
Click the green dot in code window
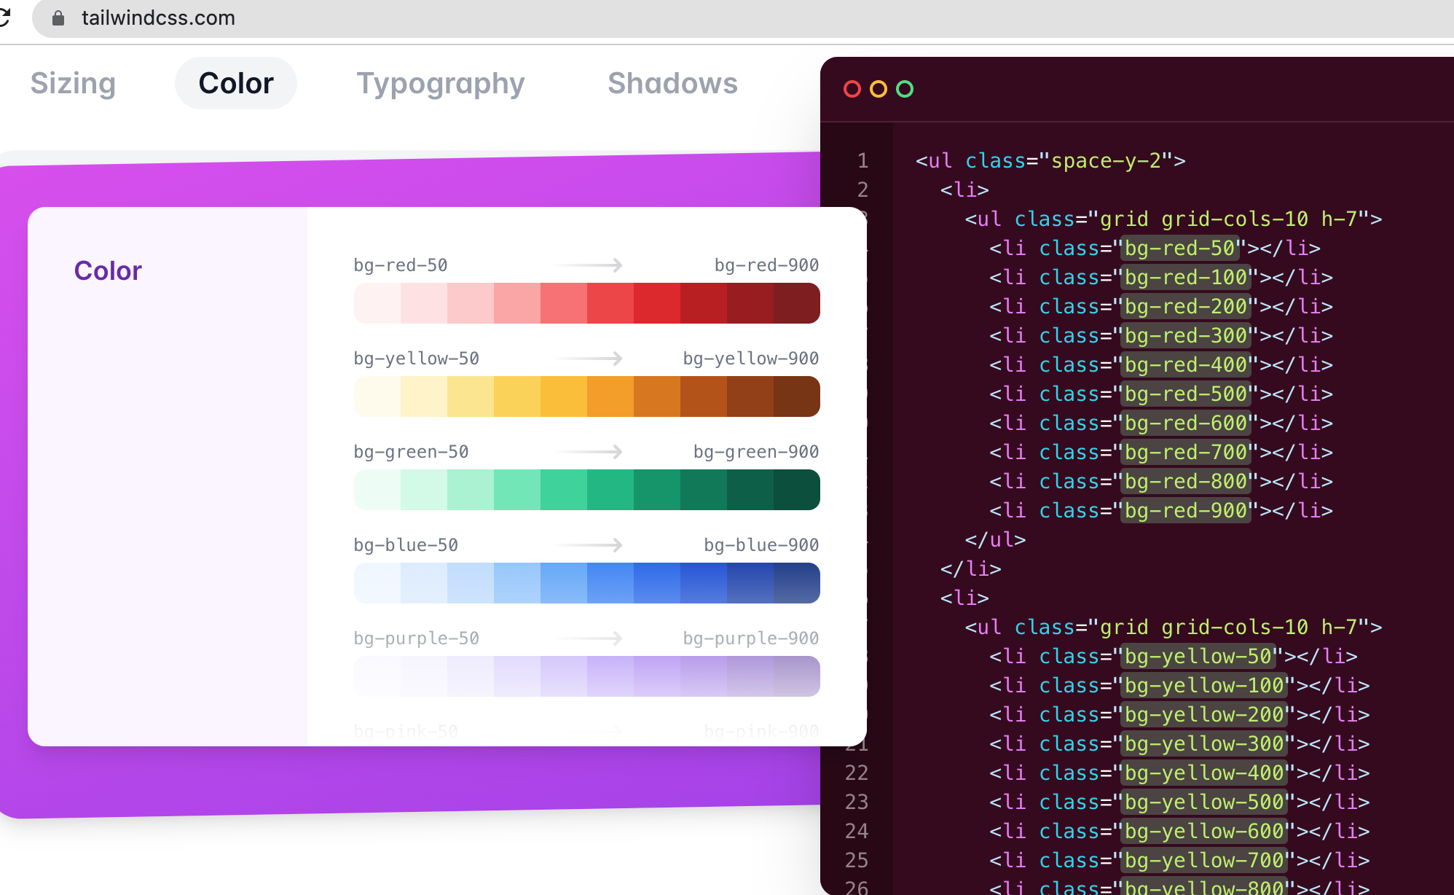pos(904,89)
